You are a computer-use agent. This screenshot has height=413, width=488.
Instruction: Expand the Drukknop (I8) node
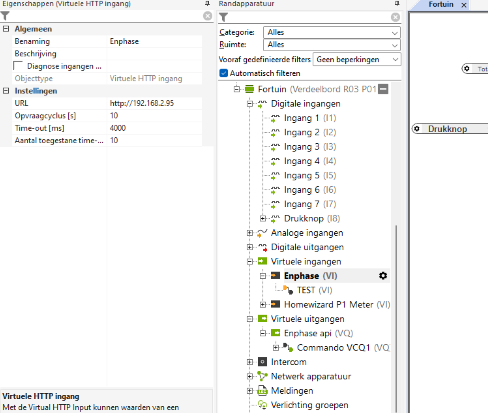(x=263, y=218)
